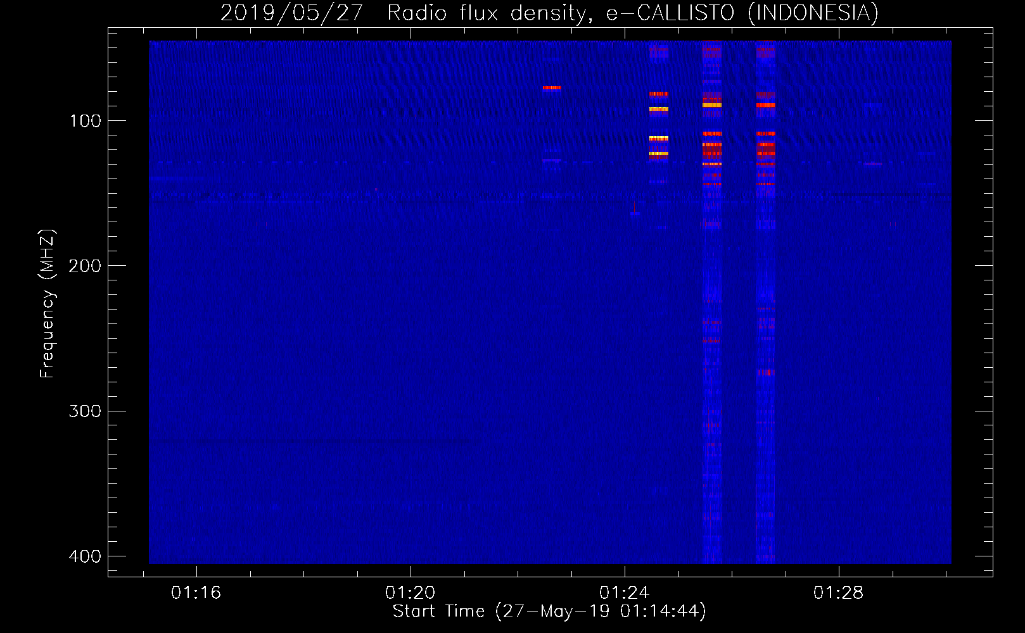Click the 400 MHz frequency tick label
The height and width of the screenshot is (633, 1025).
click(85, 556)
